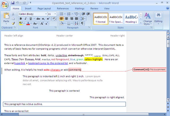This screenshot has height=116, width=170.
Task: Open Customize Quick Access Toolbar arrow
Action: [31, 3]
